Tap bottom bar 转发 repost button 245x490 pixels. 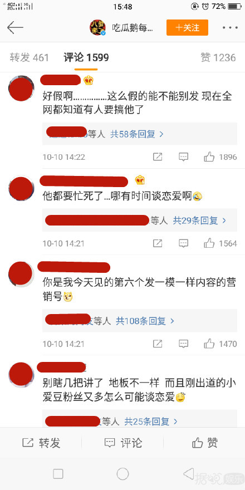(41, 443)
